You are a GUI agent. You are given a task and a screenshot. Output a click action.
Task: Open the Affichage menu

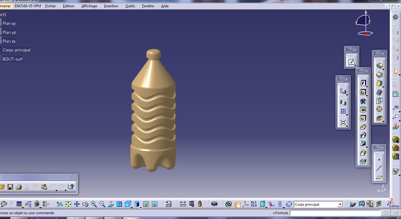pos(89,6)
